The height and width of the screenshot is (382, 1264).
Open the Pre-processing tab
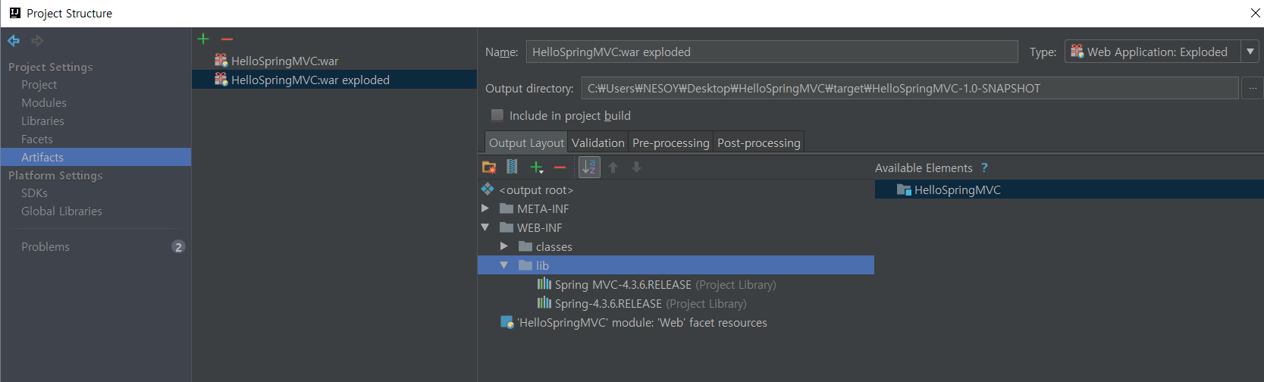click(x=670, y=142)
